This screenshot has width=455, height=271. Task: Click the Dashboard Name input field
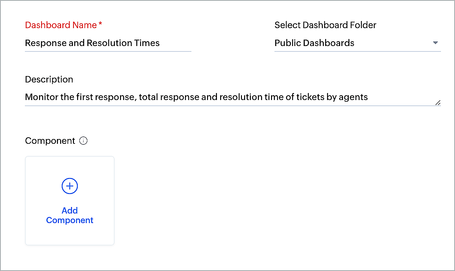[108, 43]
